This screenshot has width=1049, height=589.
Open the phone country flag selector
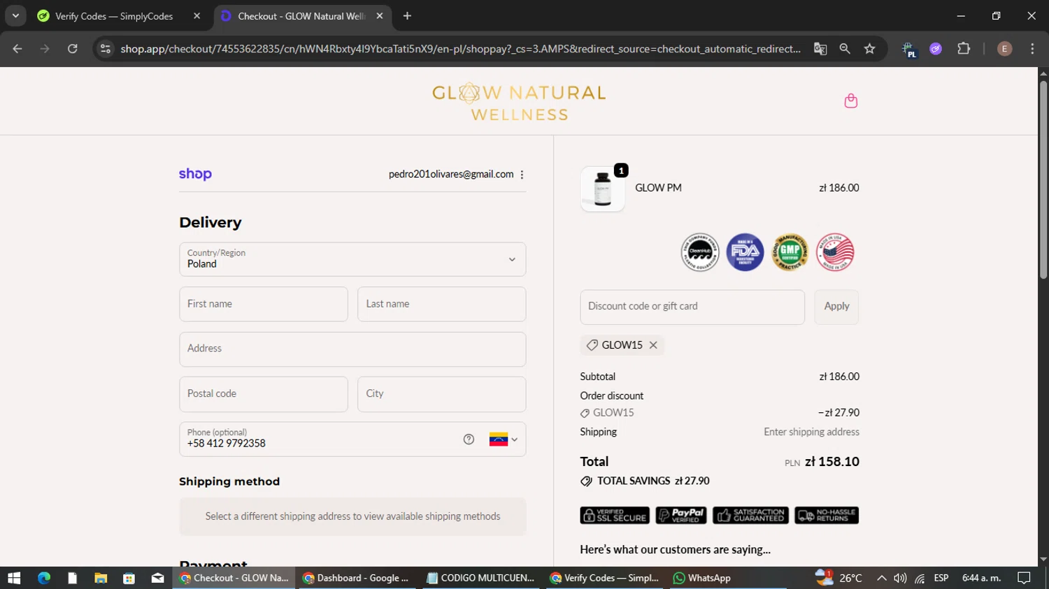click(x=504, y=439)
